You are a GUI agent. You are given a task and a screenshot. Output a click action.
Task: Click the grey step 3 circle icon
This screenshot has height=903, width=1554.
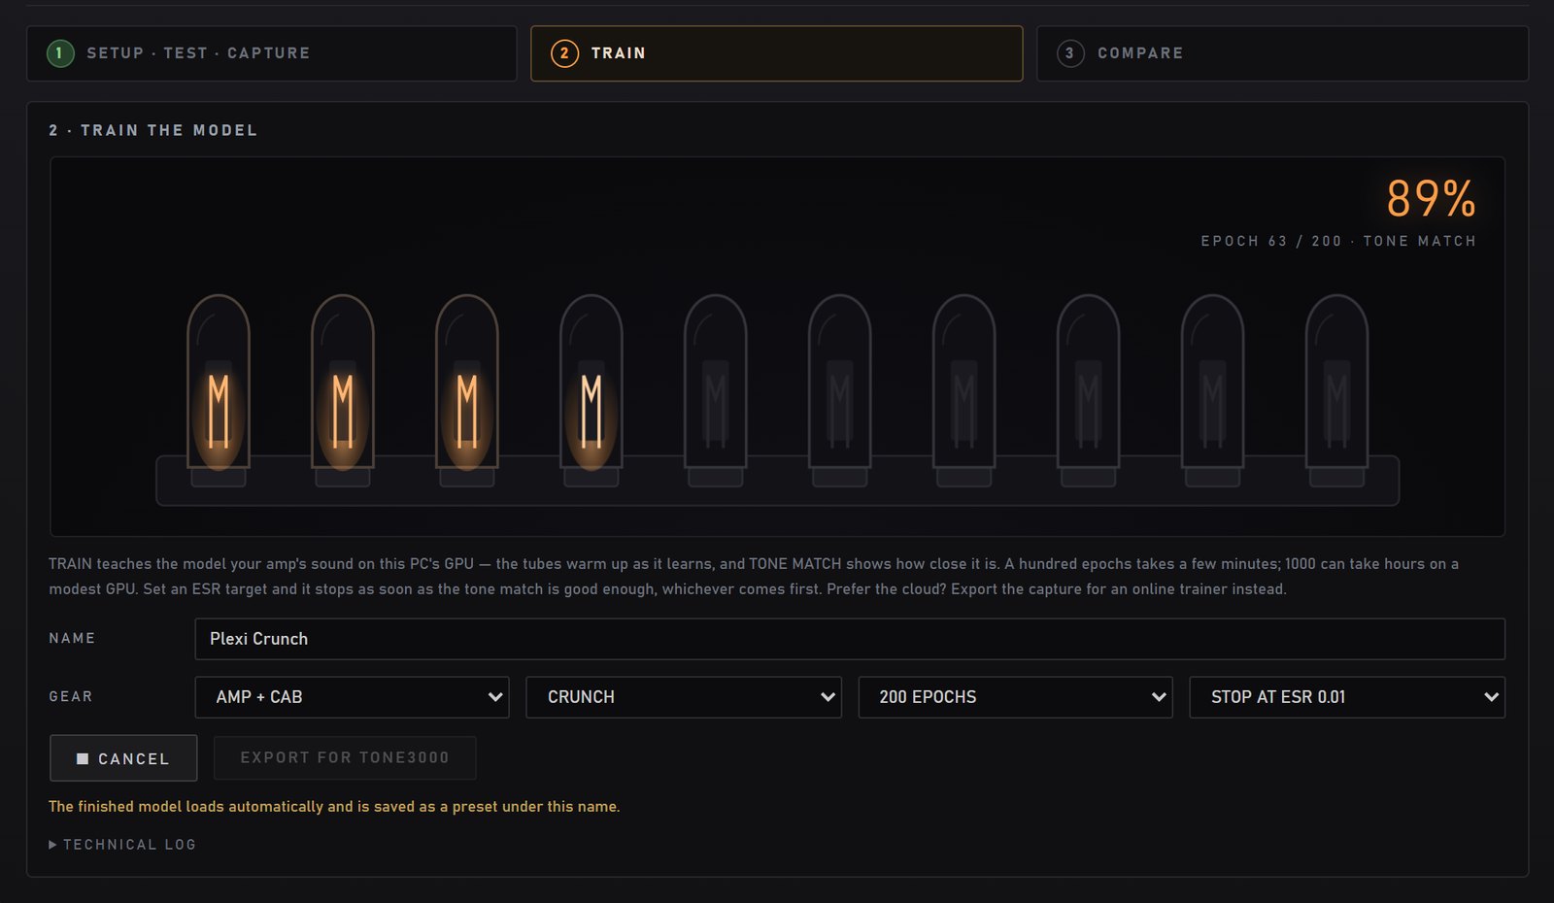(1069, 53)
